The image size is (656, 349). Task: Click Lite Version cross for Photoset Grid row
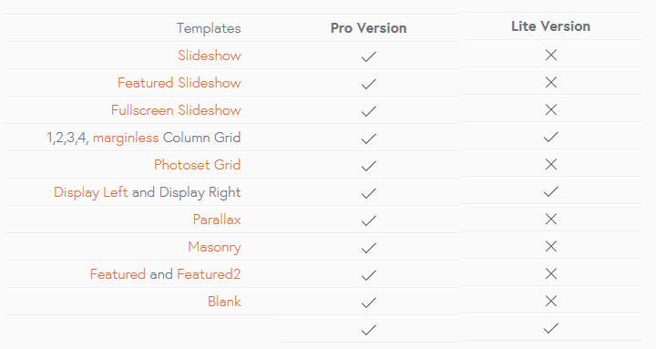tap(551, 164)
